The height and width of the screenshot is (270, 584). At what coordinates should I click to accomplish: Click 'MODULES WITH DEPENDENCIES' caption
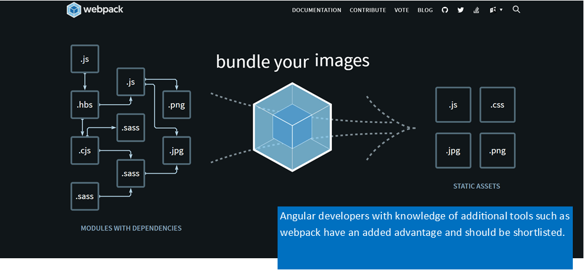[x=131, y=228]
